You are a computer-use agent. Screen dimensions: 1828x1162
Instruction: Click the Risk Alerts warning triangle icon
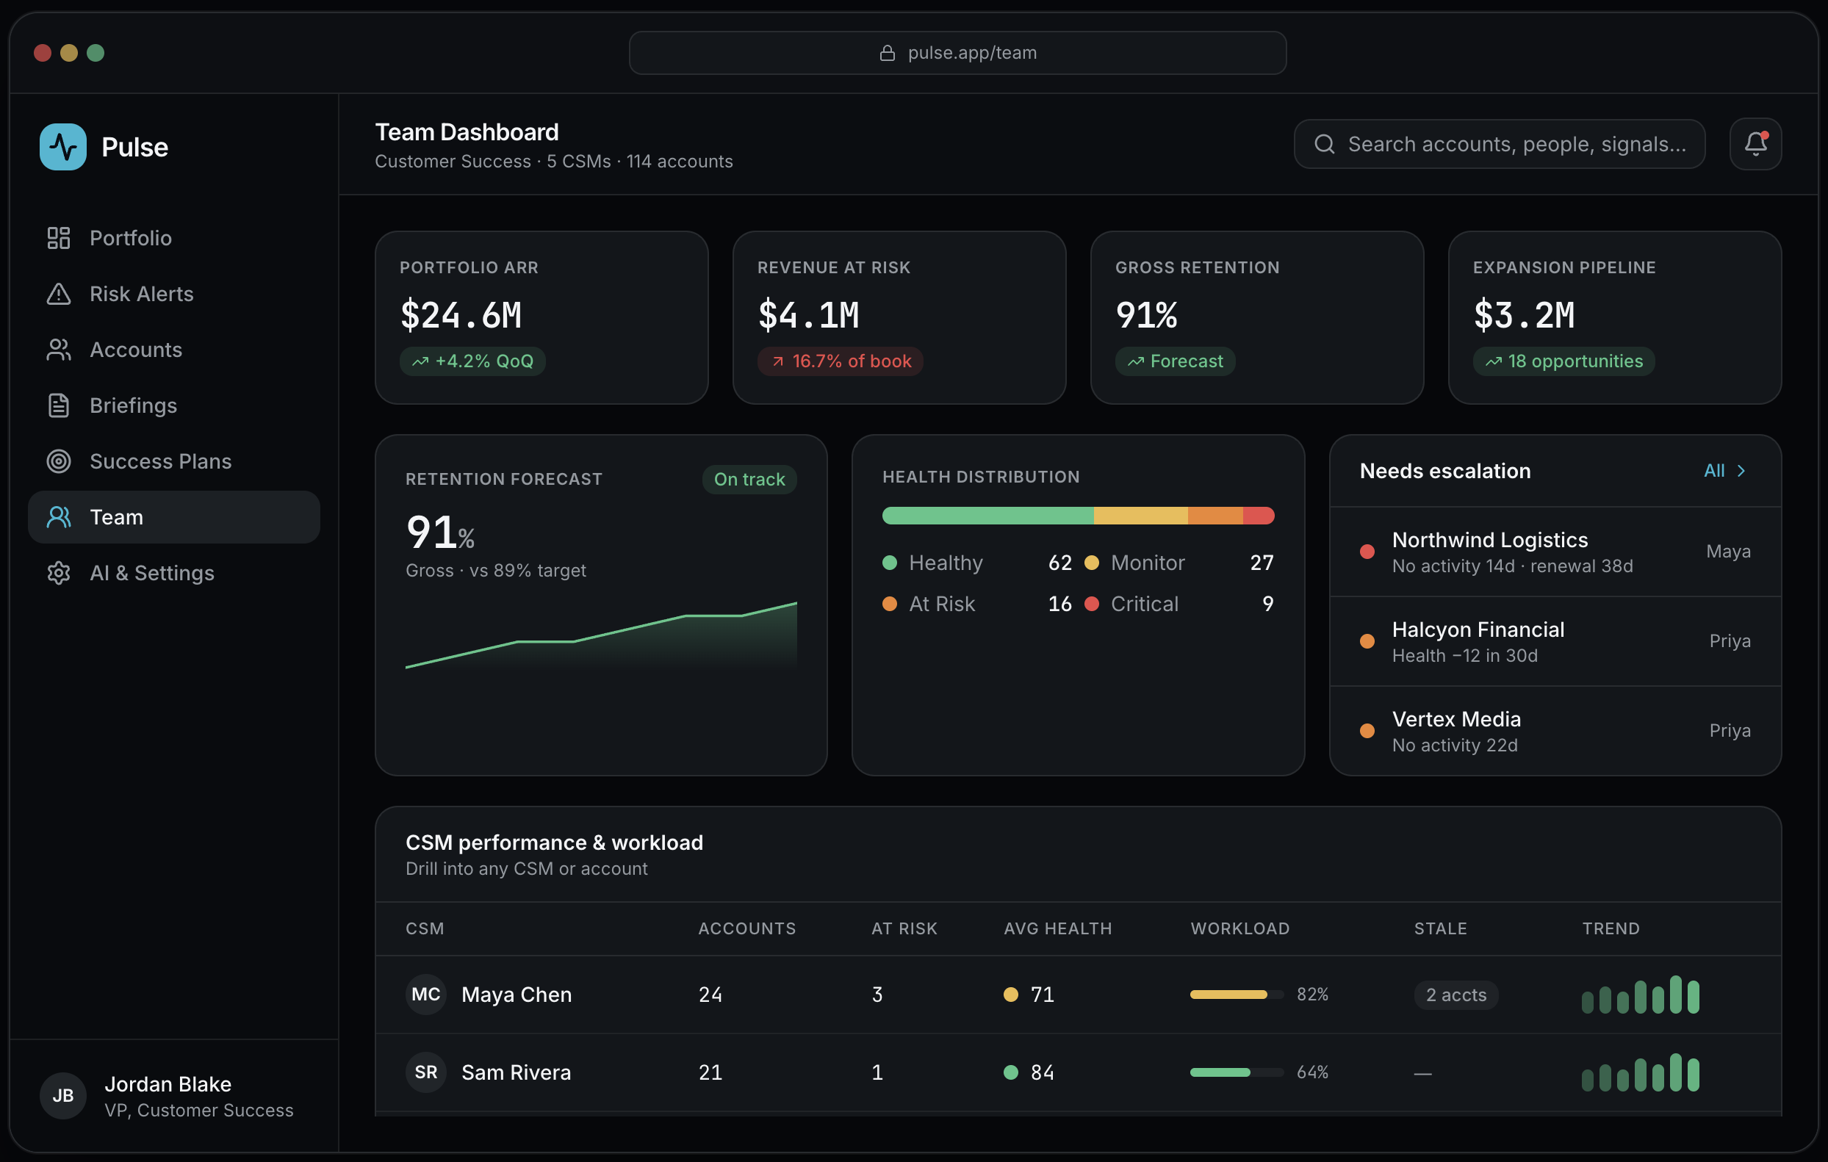[59, 294]
